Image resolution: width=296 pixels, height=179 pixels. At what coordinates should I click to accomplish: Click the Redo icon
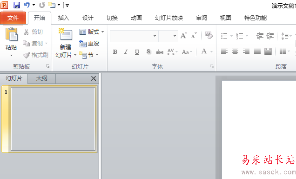coord(42,5)
